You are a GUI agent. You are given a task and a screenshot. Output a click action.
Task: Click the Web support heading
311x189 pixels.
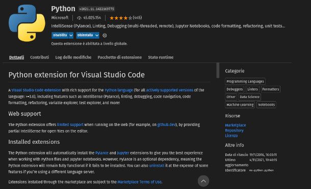[24, 114]
